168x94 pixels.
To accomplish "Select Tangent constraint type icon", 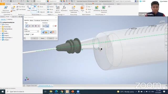I will (x=33, y=26).
